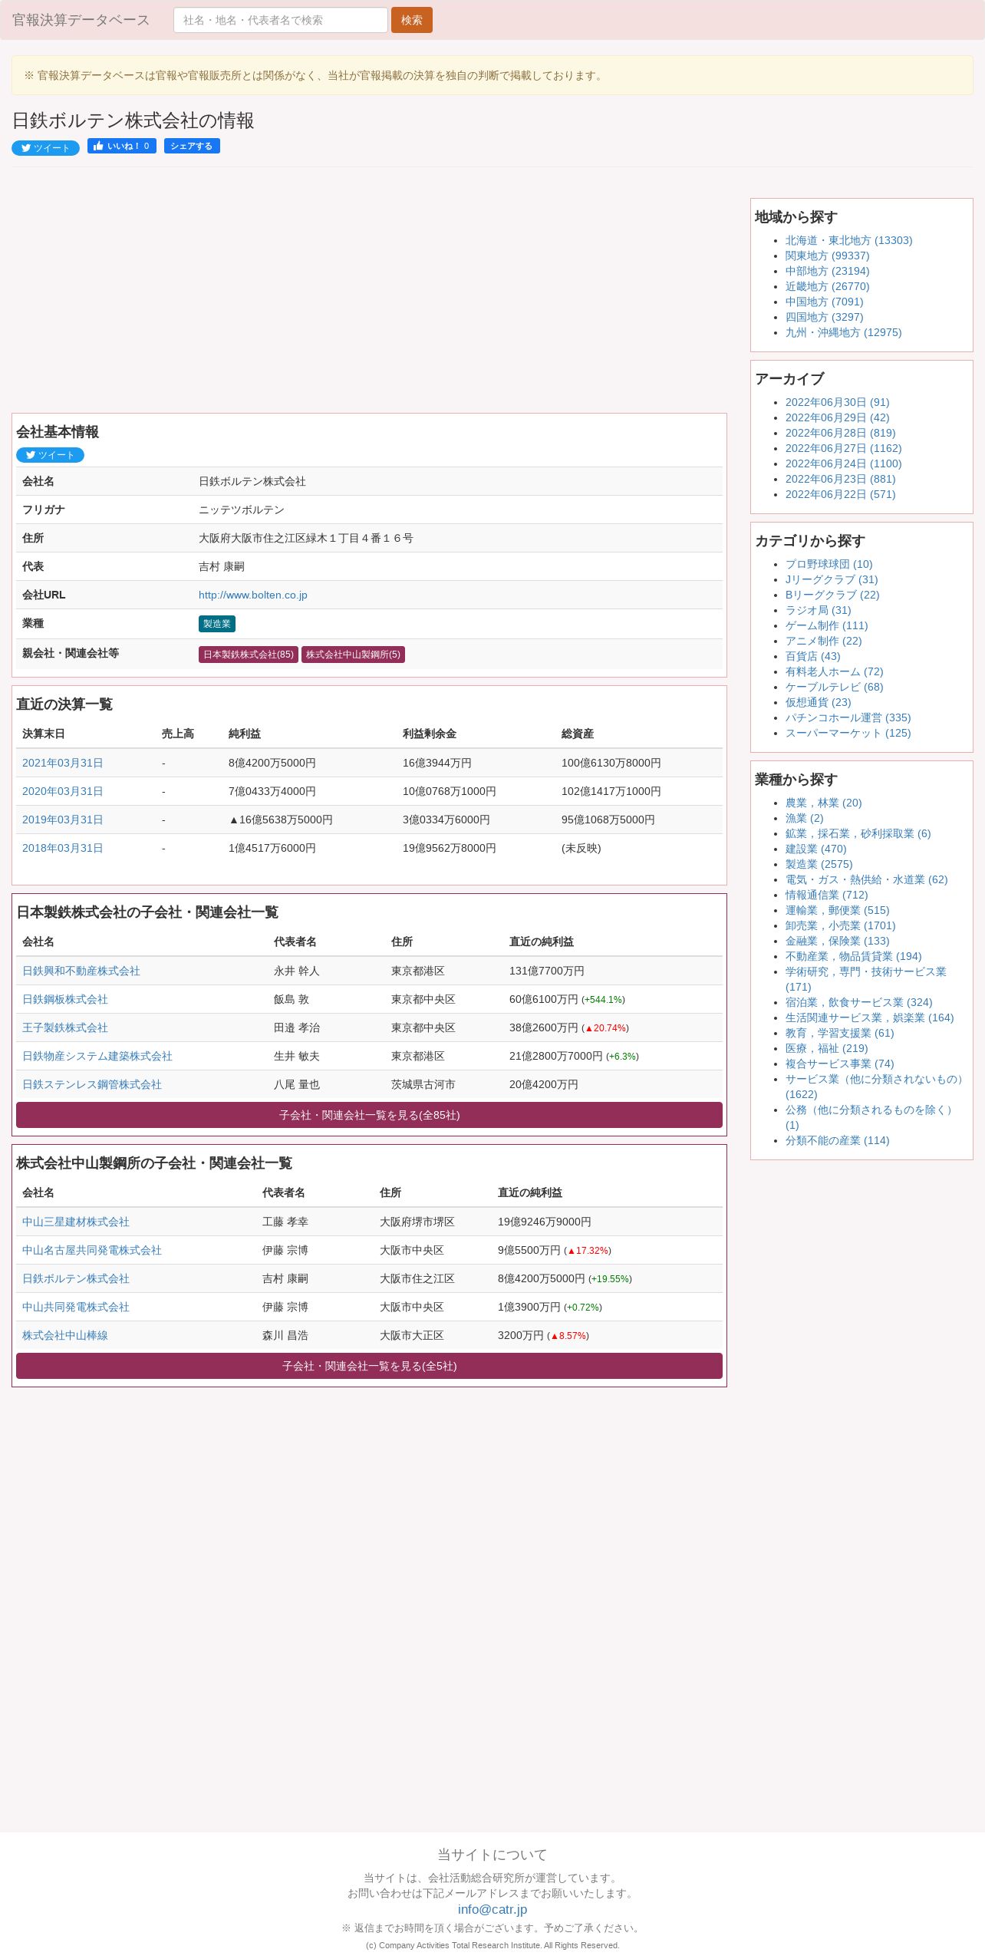
Task: Select the 製造業 industry tag
Action: click(x=217, y=624)
